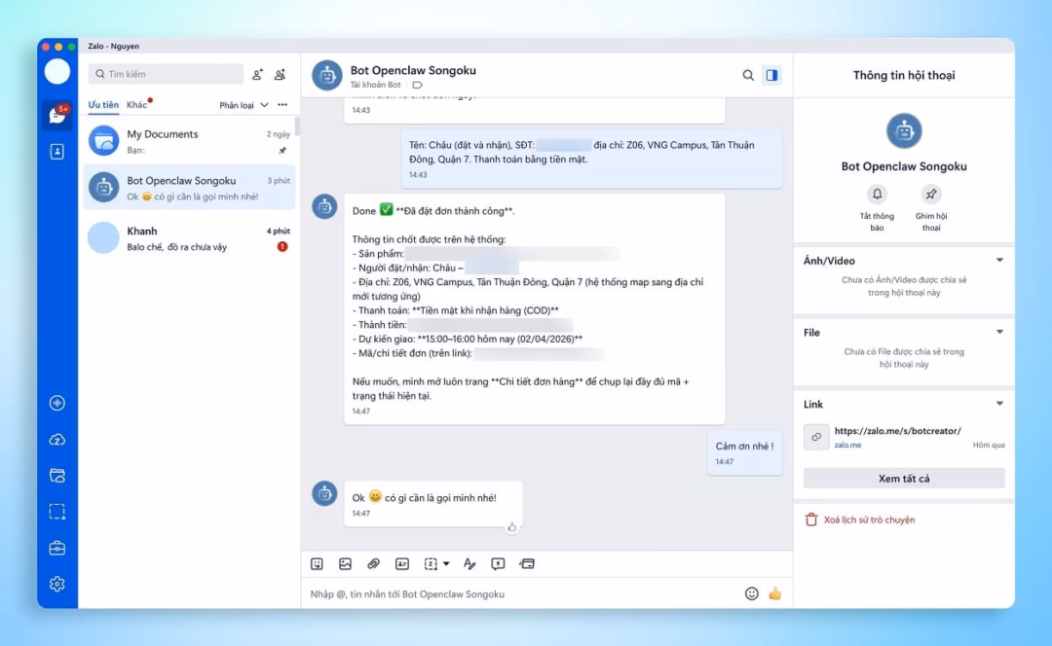This screenshot has width=1052, height=646.
Task: Open the quick message icon
Action: [x=498, y=563]
